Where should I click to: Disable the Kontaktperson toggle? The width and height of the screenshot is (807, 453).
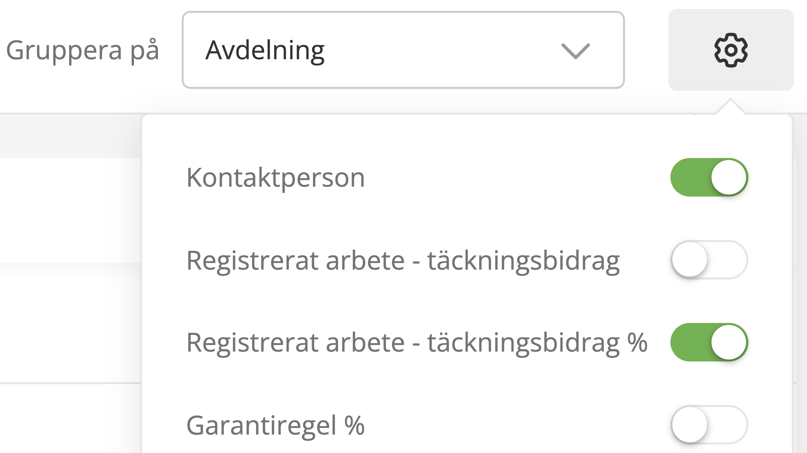click(x=709, y=177)
